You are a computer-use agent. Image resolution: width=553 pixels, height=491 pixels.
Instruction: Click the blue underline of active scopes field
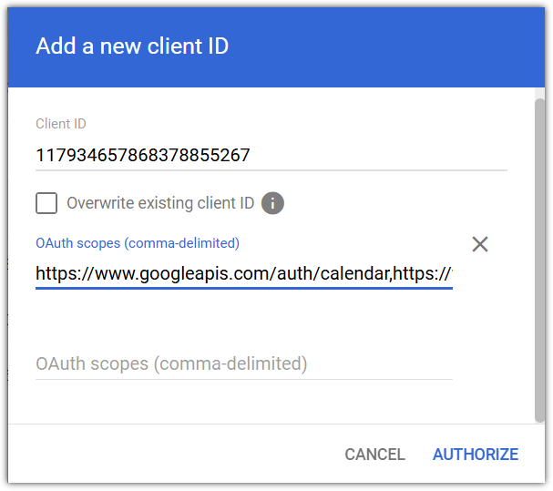click(244, 289)
